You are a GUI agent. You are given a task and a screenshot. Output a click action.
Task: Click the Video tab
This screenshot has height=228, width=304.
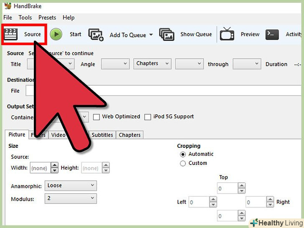(x=58, y=135)
